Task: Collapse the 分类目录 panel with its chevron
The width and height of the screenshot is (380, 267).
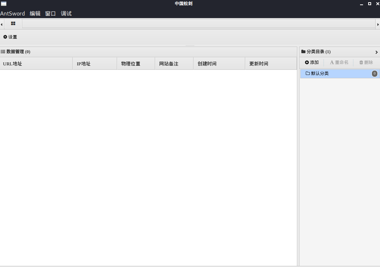Action: pyautogui.click(x=376, y=52)
